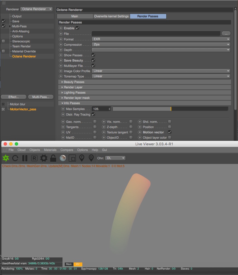
Task: Open the Image Color Profile dropdown
Action: pos(161,71)
